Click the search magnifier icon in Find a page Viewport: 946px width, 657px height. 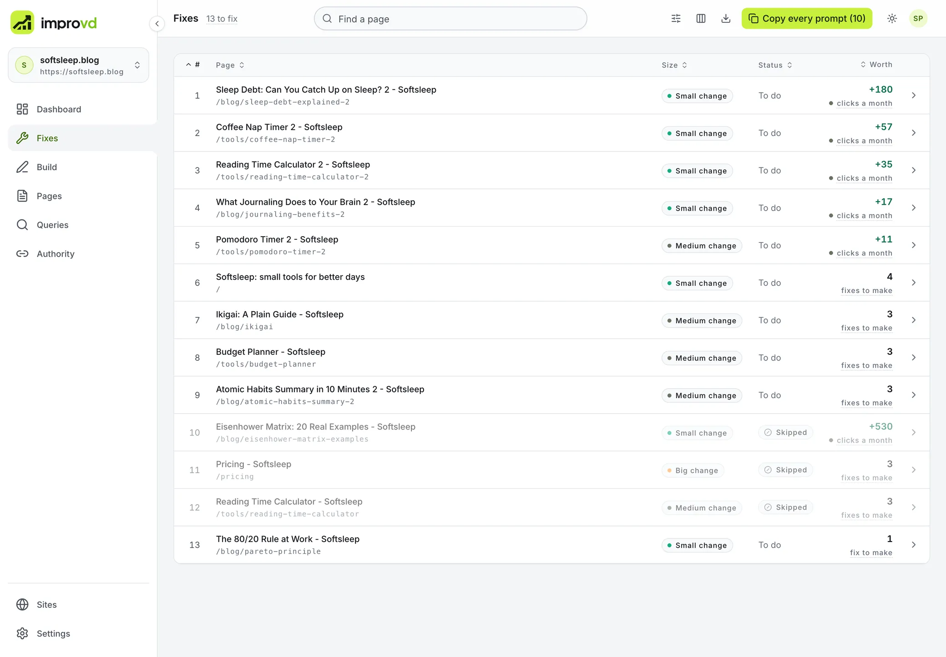(x=327, y=19)
